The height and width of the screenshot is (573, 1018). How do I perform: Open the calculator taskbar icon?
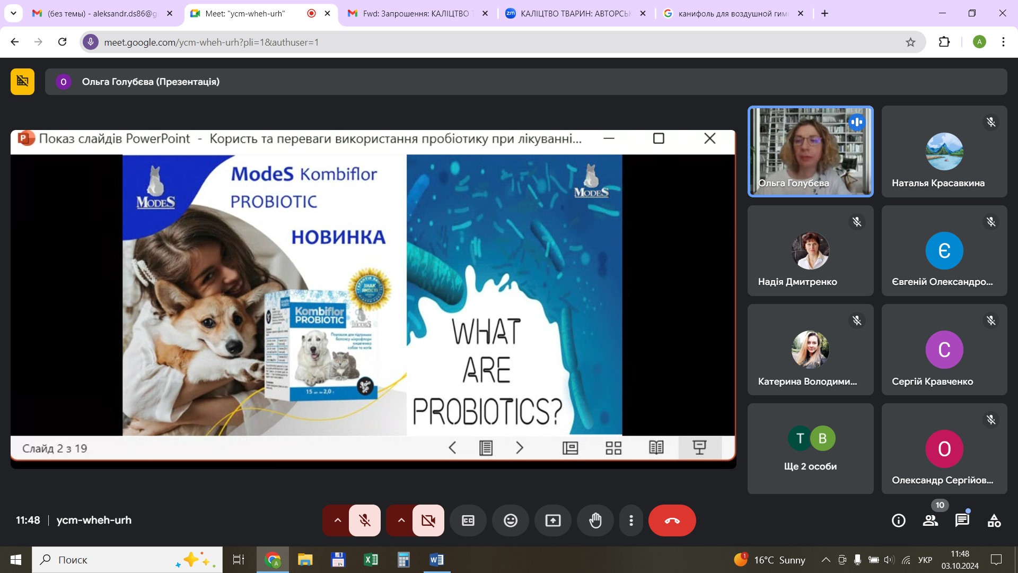tap(403, 560)
